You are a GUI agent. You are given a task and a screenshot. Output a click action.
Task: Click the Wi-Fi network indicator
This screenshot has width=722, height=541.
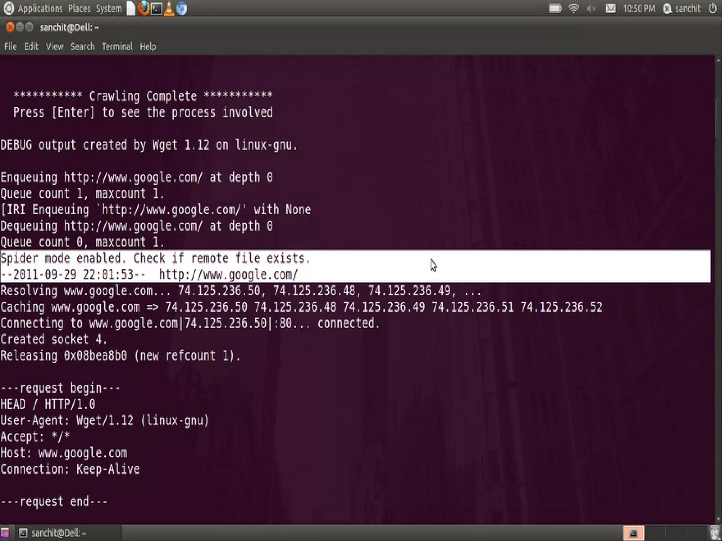(x=574, y=8)
